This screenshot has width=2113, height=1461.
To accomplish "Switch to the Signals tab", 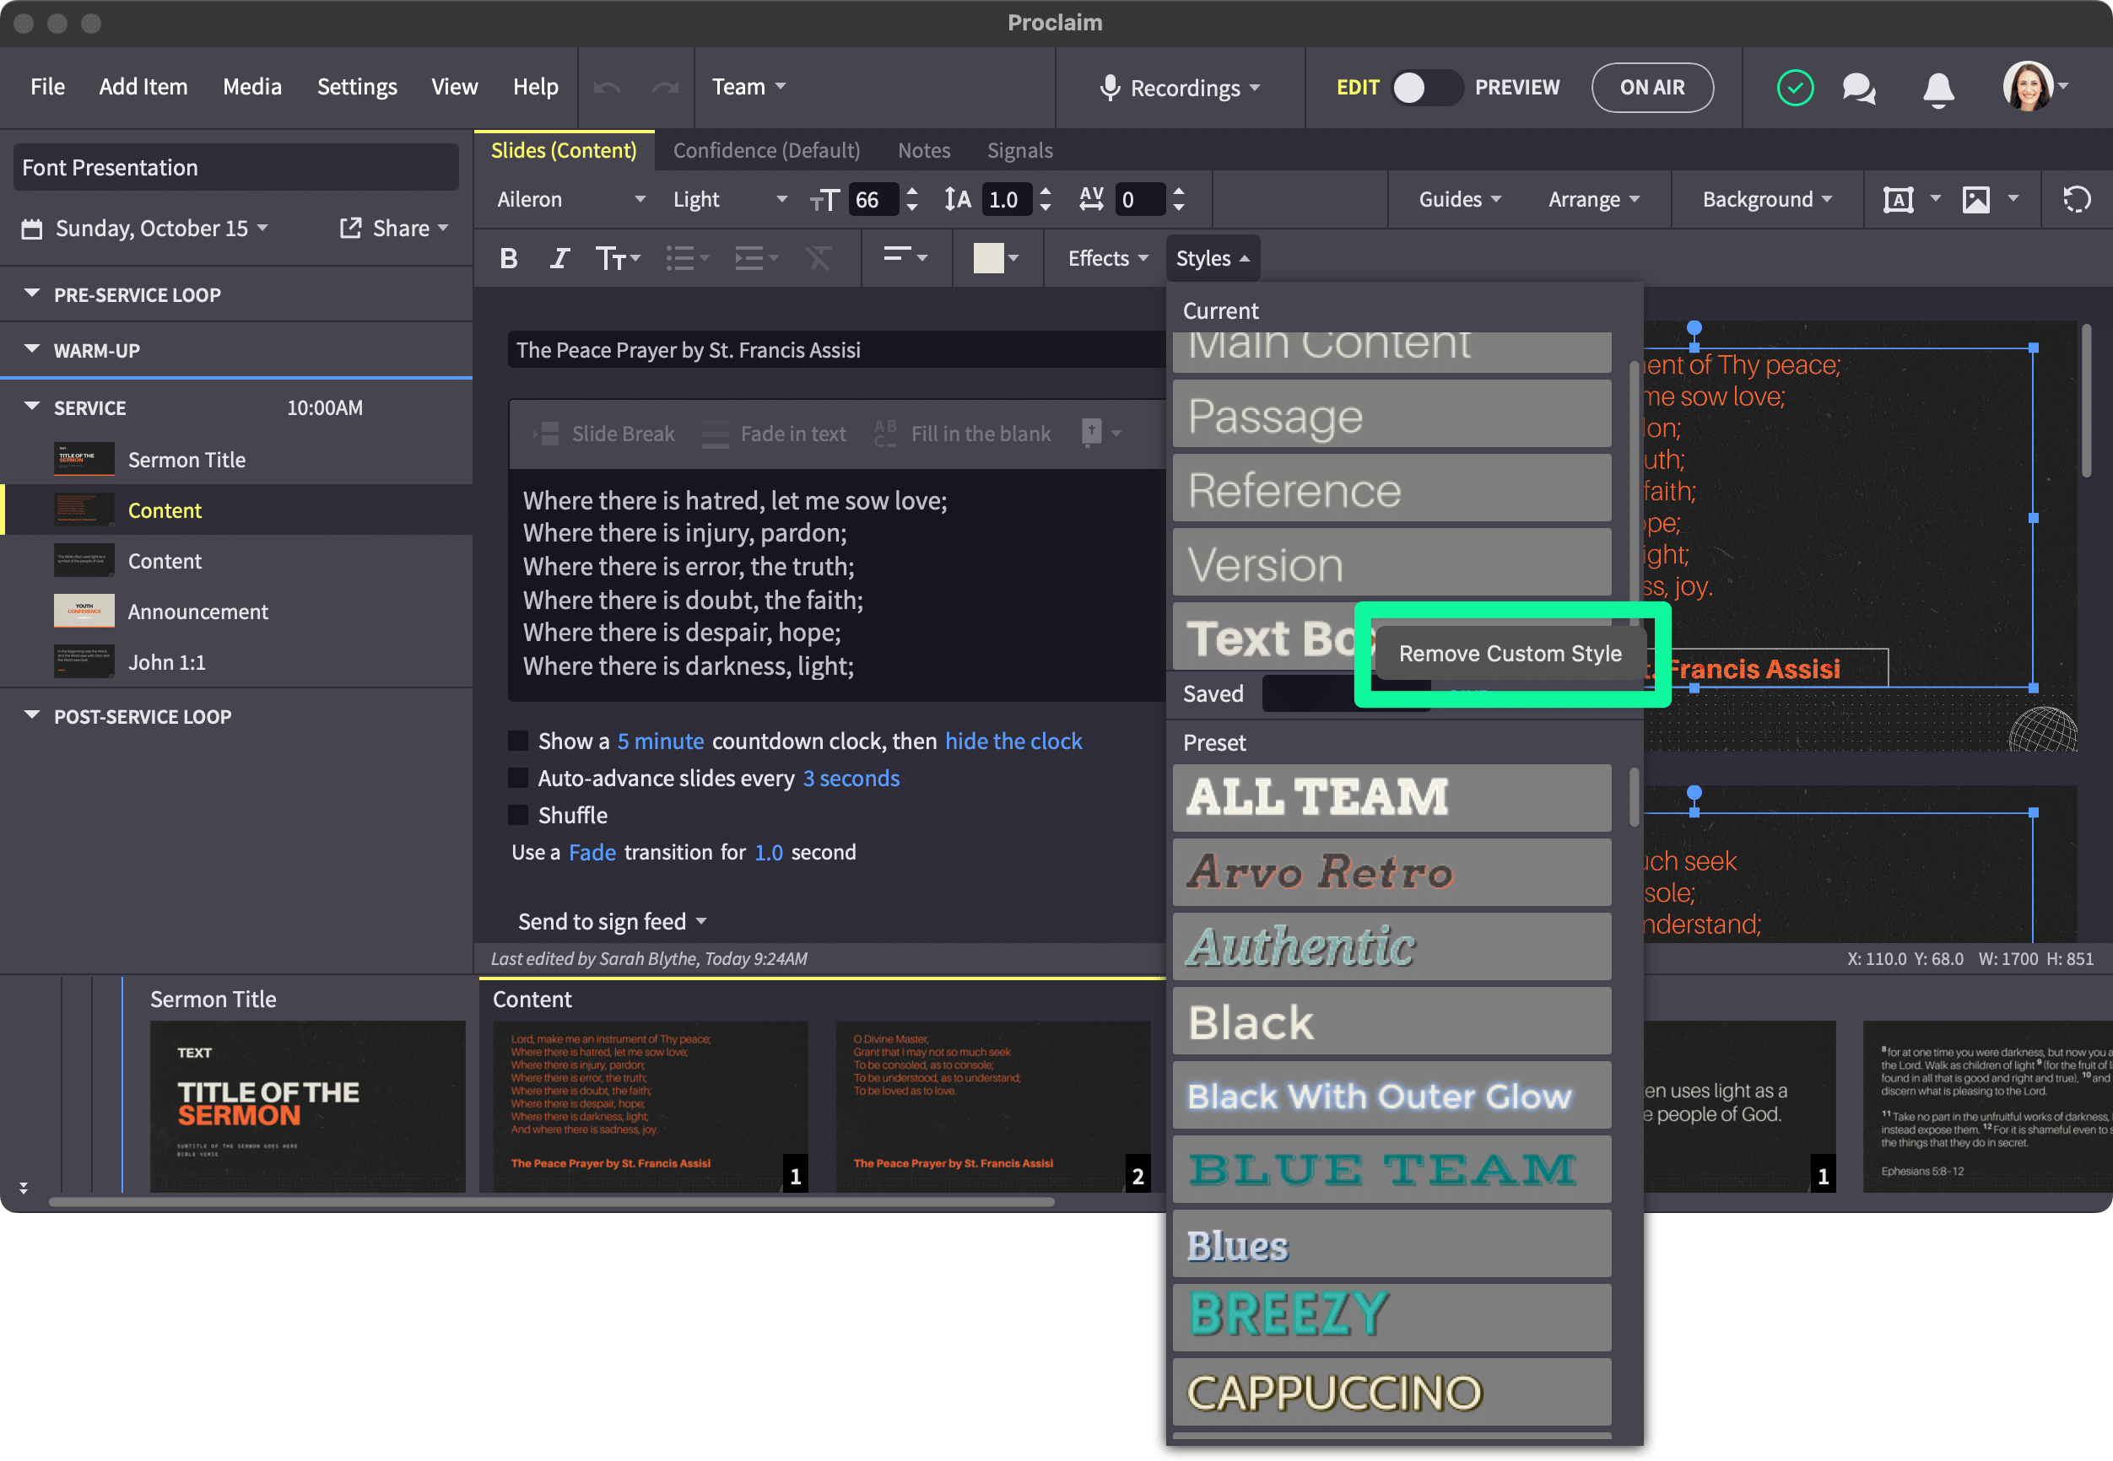I will [x=1020, y=150].
